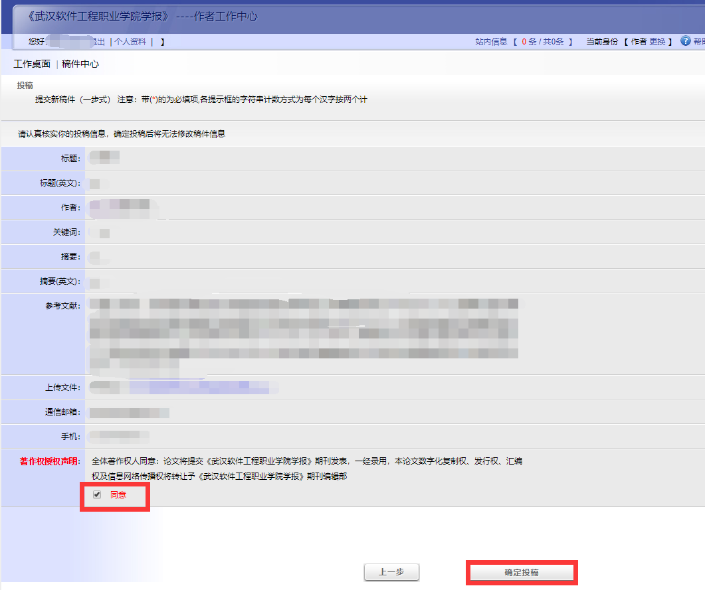705x590 pixels.
Task: Confirm submission with the 确定投稿 button
Action: click(522, 572)
